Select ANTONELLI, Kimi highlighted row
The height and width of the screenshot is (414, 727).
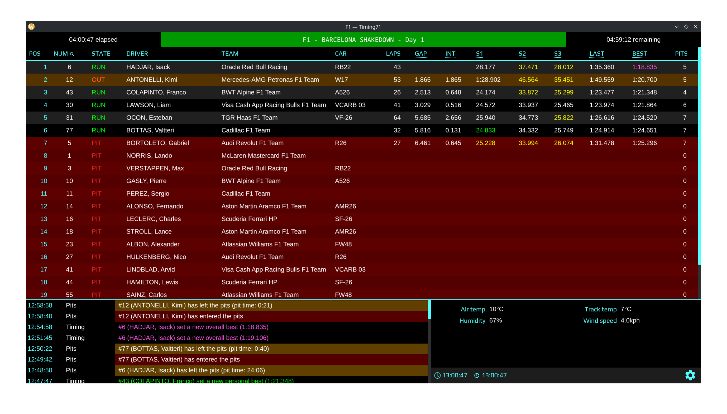click(151, 80)
